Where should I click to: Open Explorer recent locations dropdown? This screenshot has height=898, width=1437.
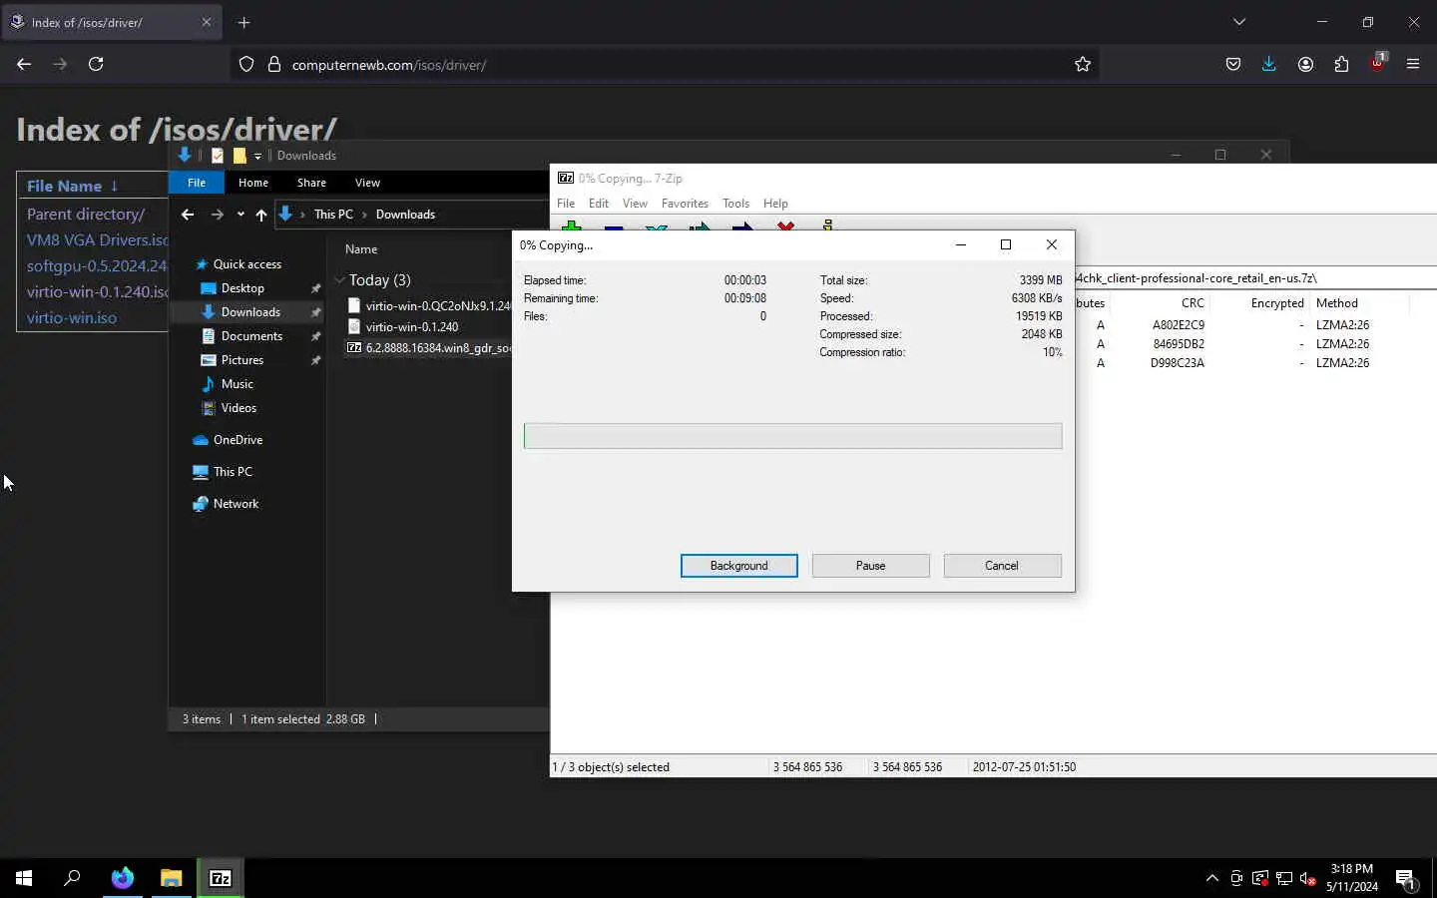tap(240, 215)
